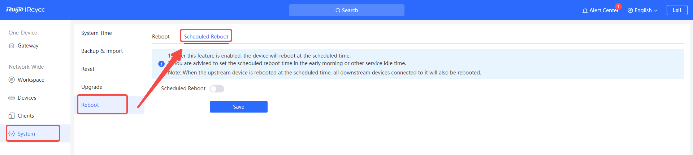Go to the Upgrade menu entry
The width and height of the screenshot is (693, 155).
pyautogui.click(x=92, y=87)
